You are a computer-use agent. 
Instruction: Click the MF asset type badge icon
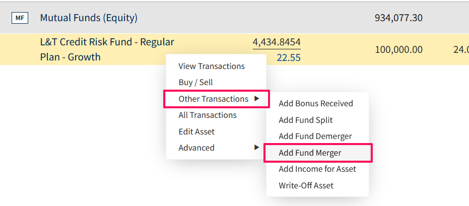tap(20, 18)
